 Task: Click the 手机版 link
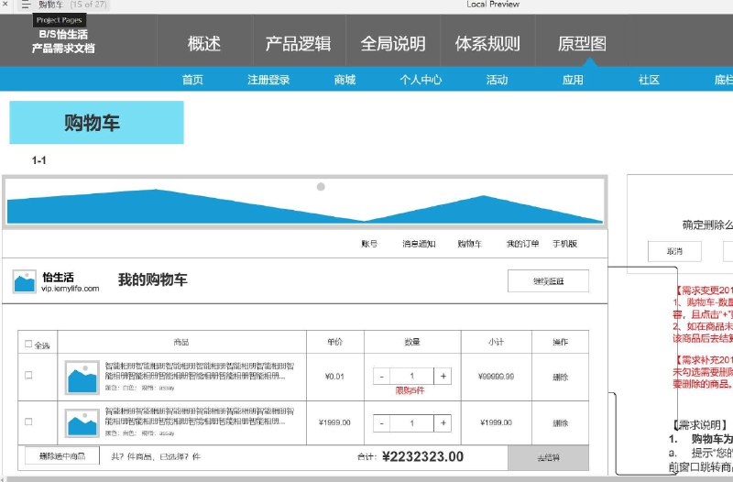pos(564,244)
